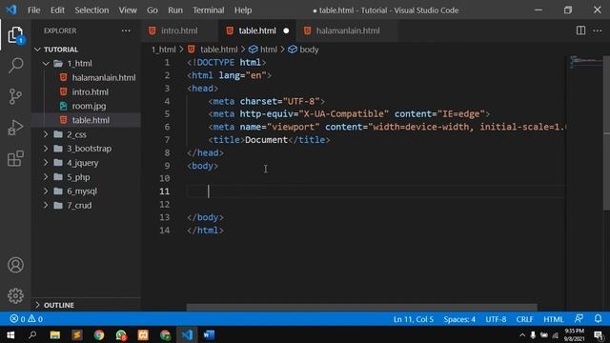Screen dimensions: 610x343
Task: Open the Help menu
Action: tap(243, 10)
